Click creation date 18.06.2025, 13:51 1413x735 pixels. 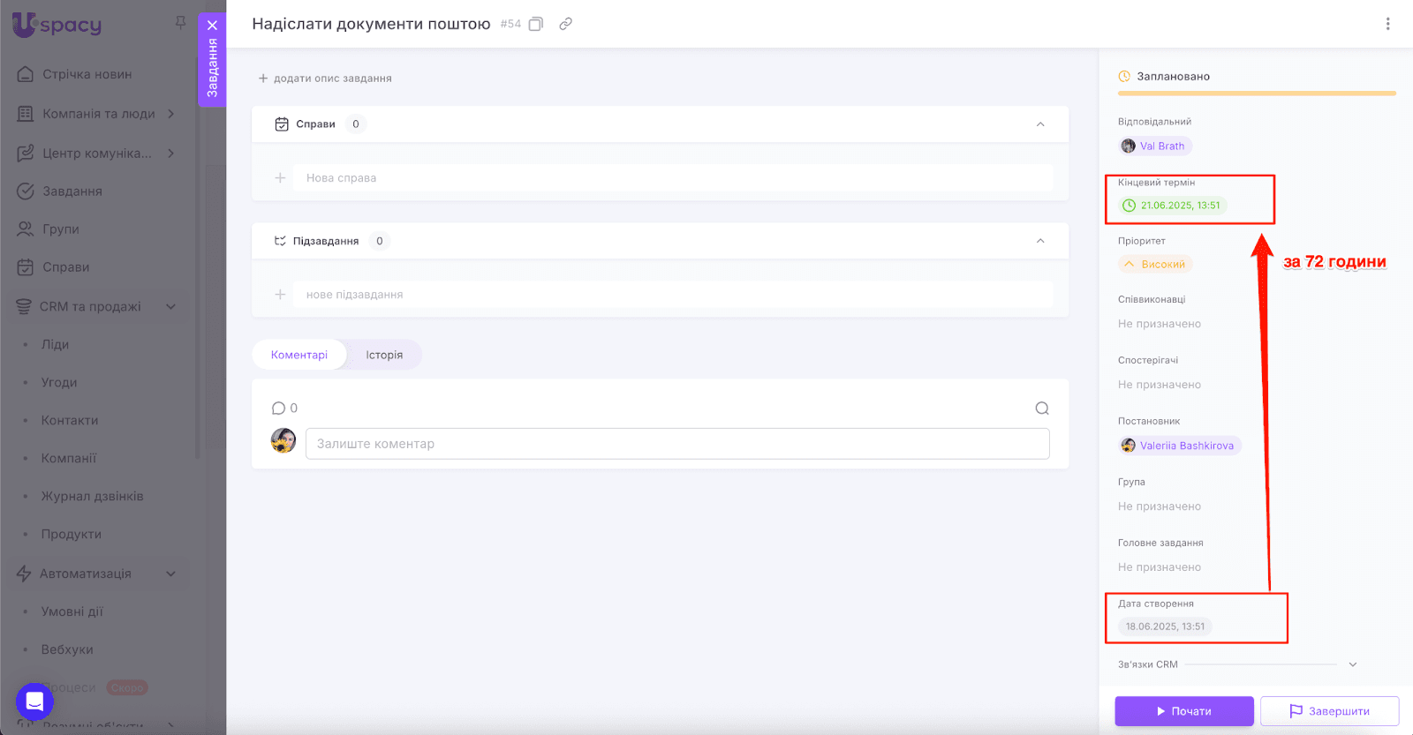point(1165,626)
